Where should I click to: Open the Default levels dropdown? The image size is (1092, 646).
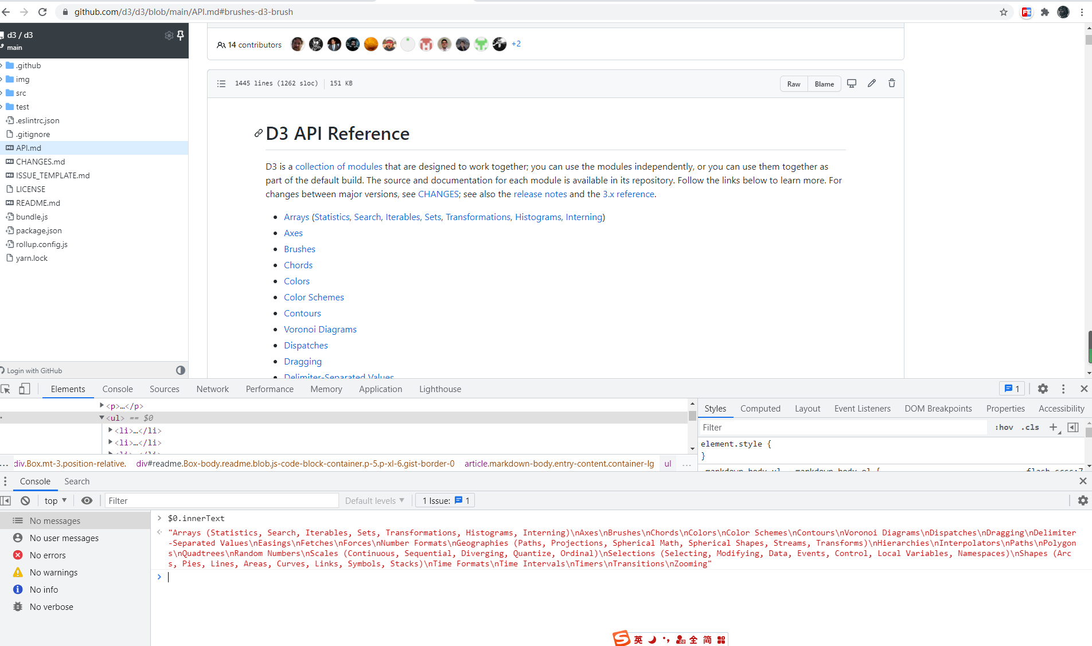[375, 500]
